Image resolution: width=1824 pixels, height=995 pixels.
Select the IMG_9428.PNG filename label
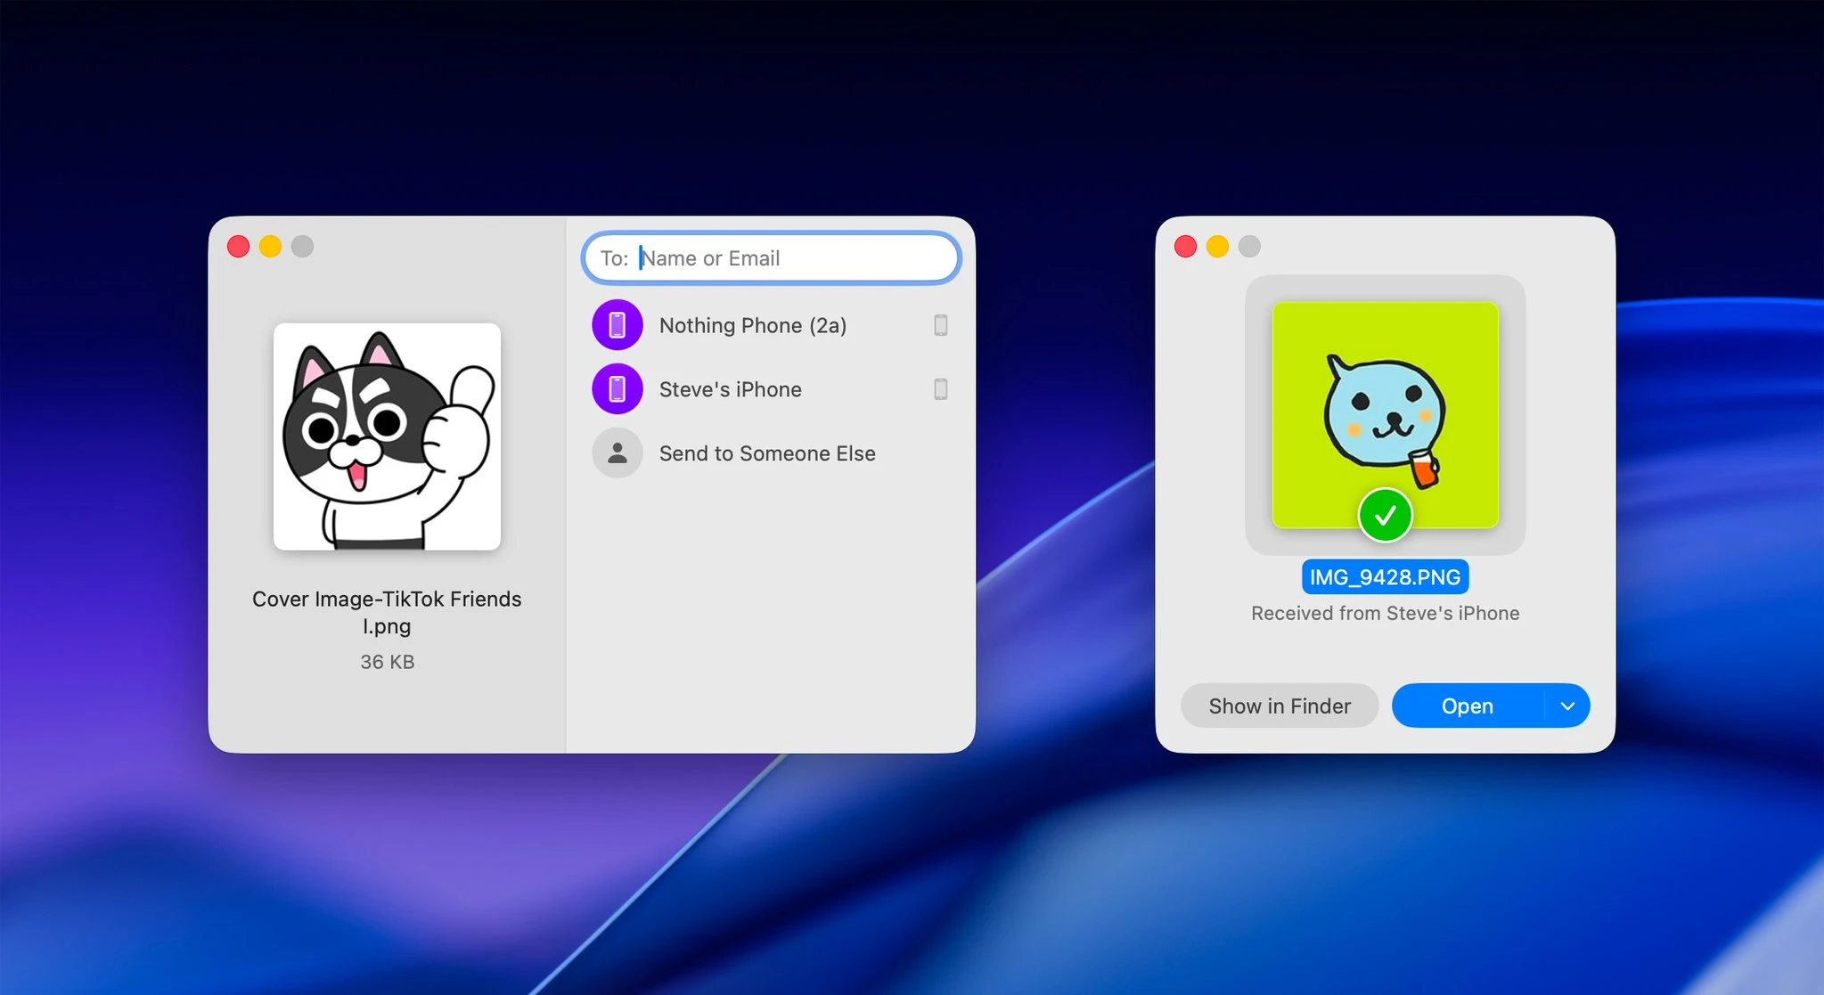[x=1384, y=577]
